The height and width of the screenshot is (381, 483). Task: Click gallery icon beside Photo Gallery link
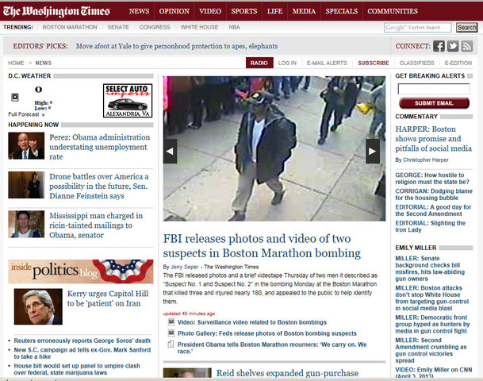tap(171, 333)
